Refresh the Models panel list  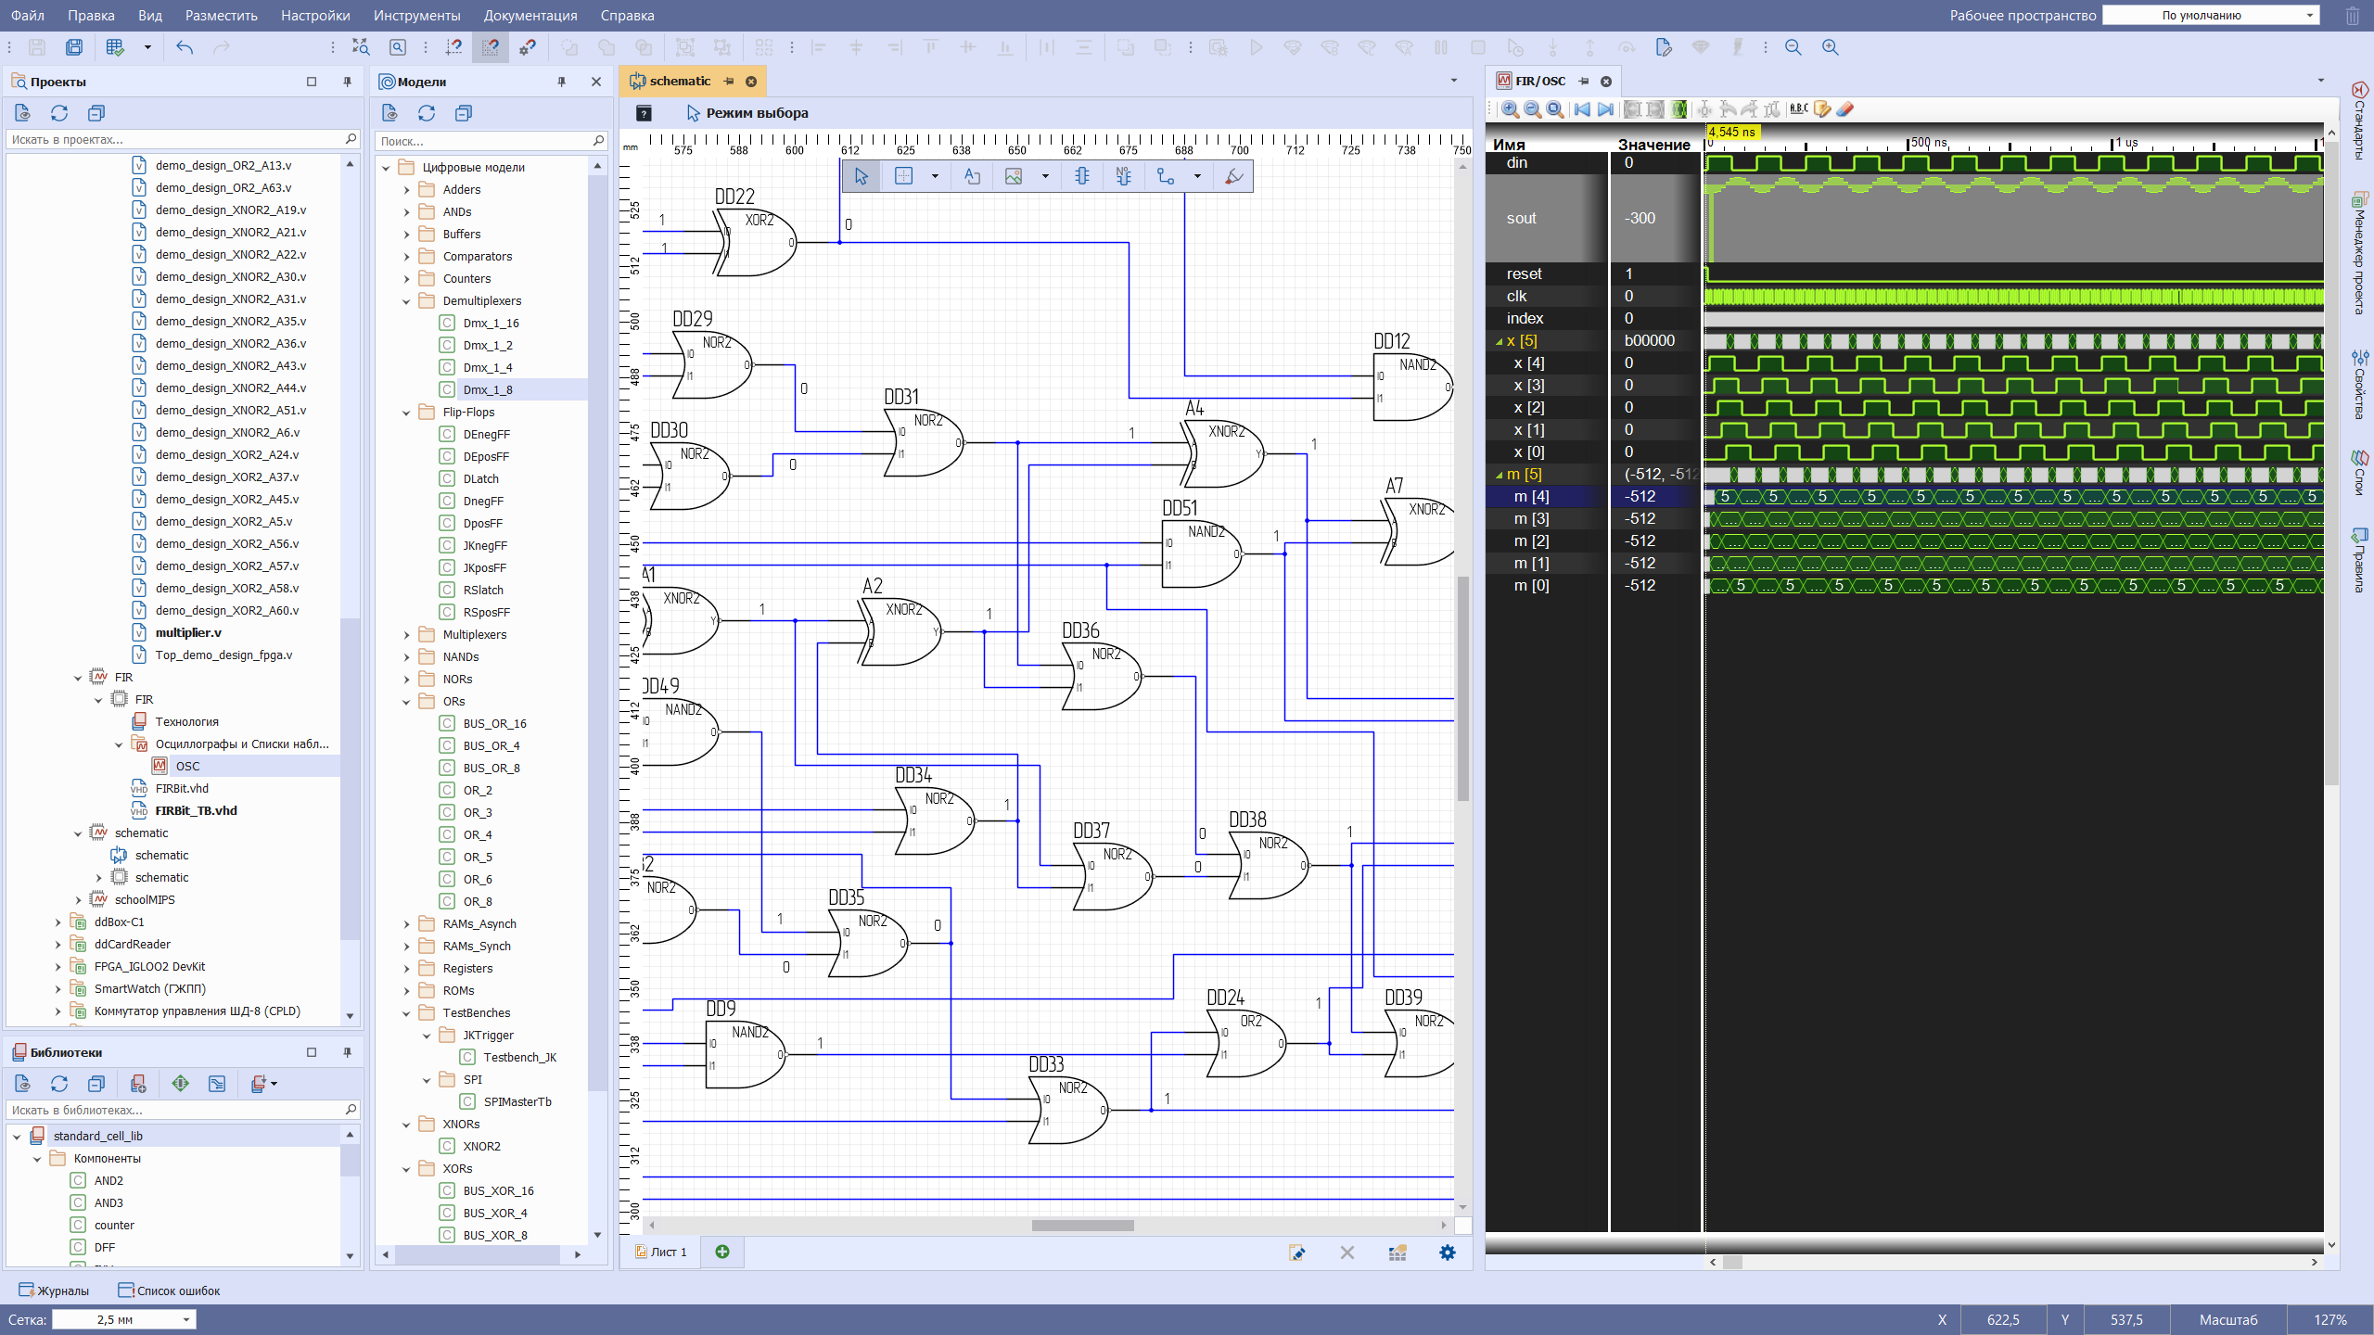[427, 113]
